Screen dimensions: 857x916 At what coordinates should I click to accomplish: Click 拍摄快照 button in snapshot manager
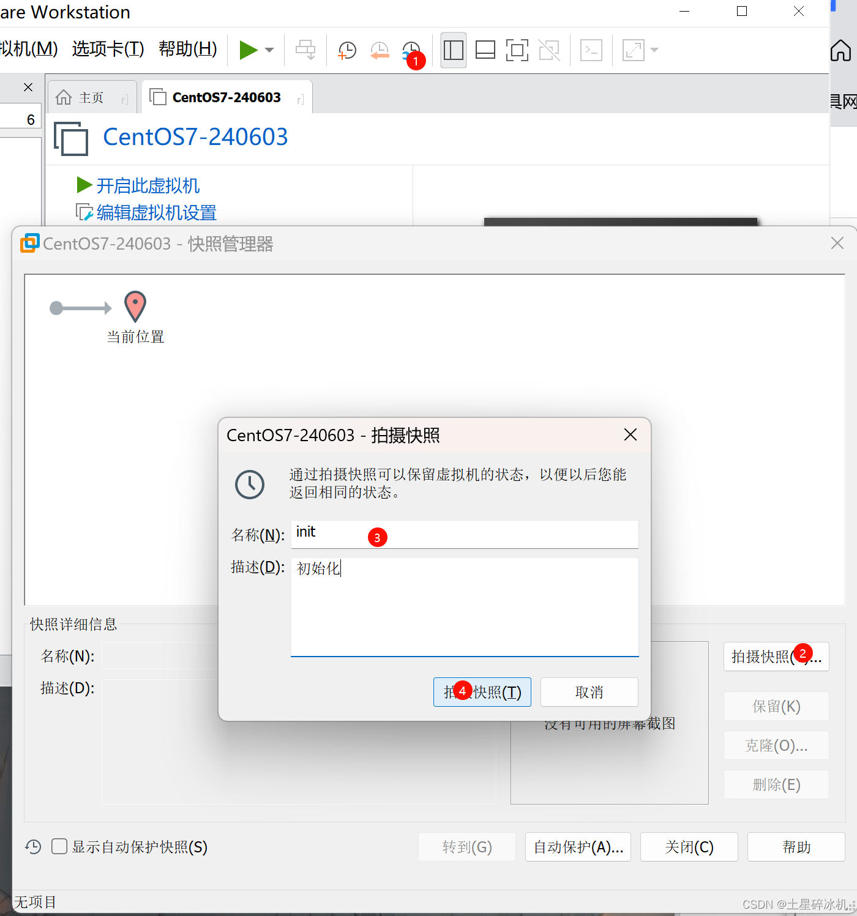click(x=776, y=657)
